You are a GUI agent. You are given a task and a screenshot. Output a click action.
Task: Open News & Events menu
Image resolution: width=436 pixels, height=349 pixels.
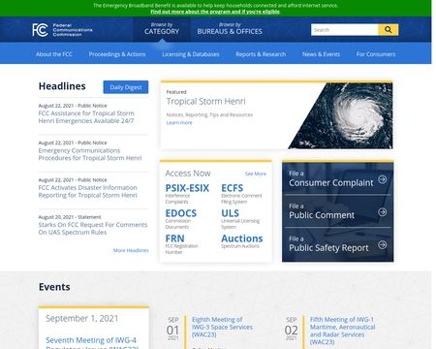321,54
